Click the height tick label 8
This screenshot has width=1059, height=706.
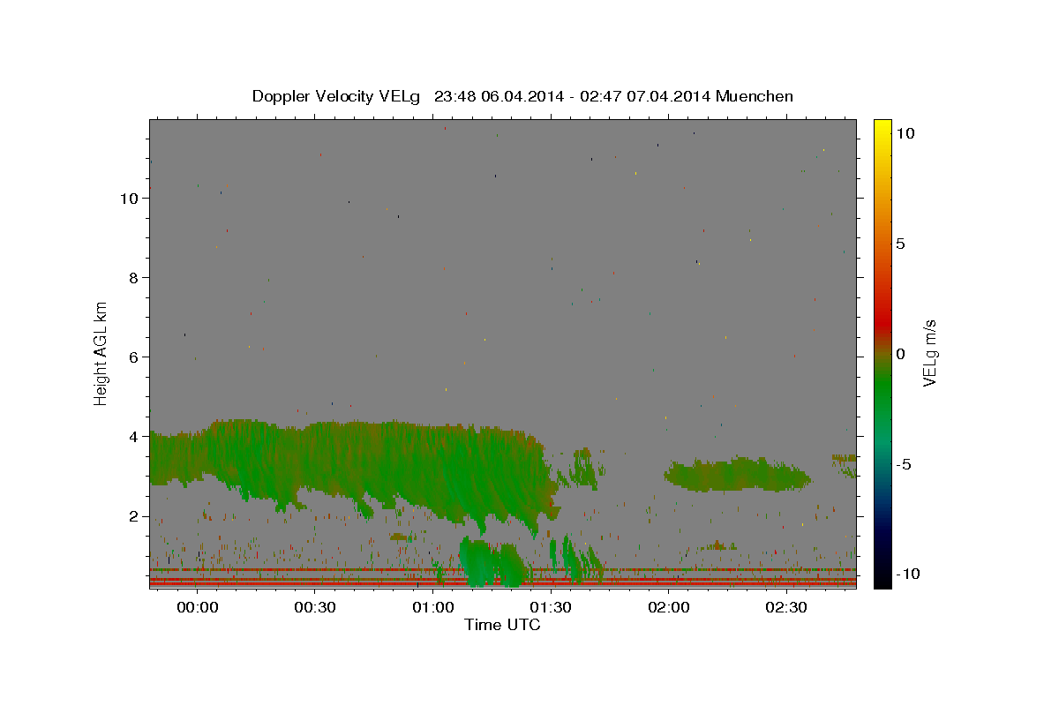pos(134,278)
